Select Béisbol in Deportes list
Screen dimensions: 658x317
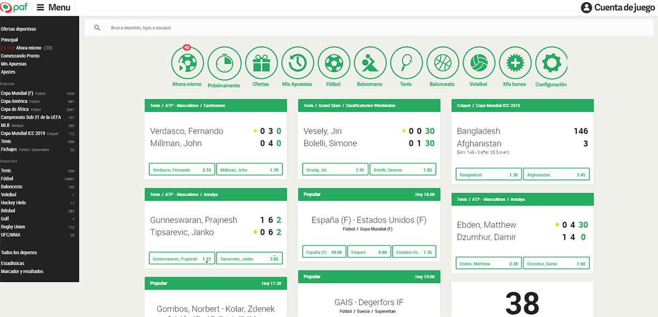(37, 211)
